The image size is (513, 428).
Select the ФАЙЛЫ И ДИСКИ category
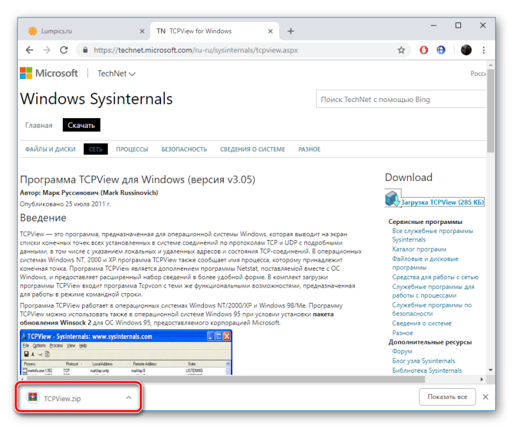(51, 150)
